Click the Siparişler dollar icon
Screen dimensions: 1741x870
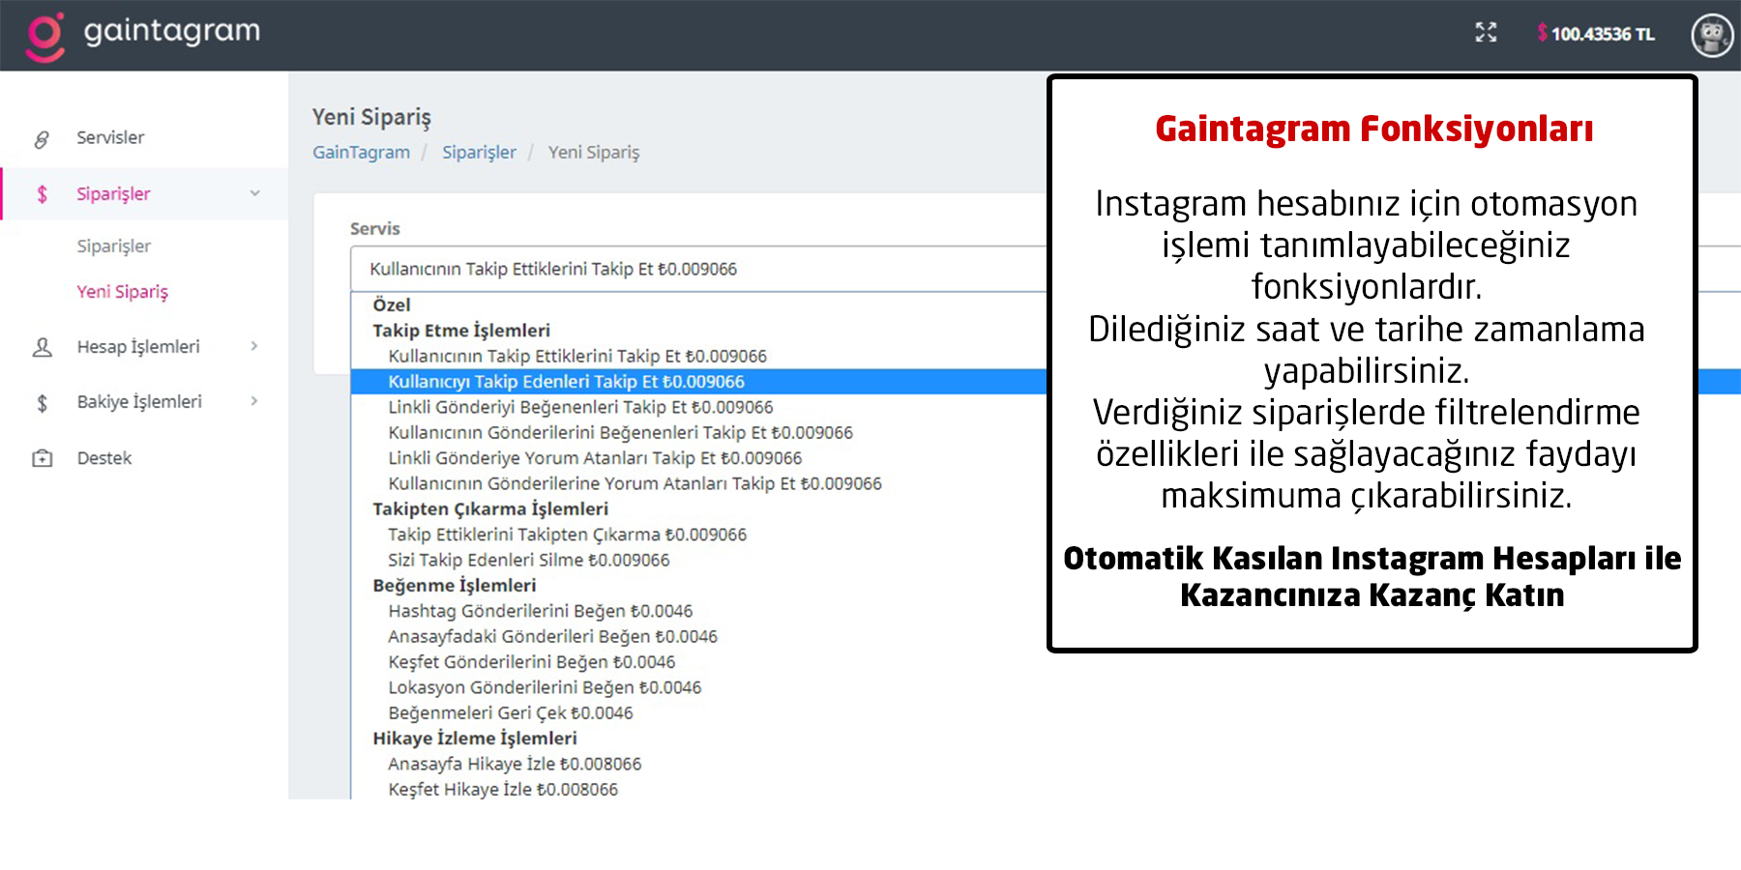[42, 194]
